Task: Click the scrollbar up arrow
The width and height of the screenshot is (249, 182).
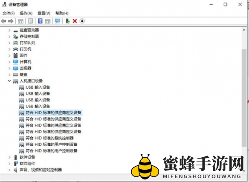Action: coord(244,30)
